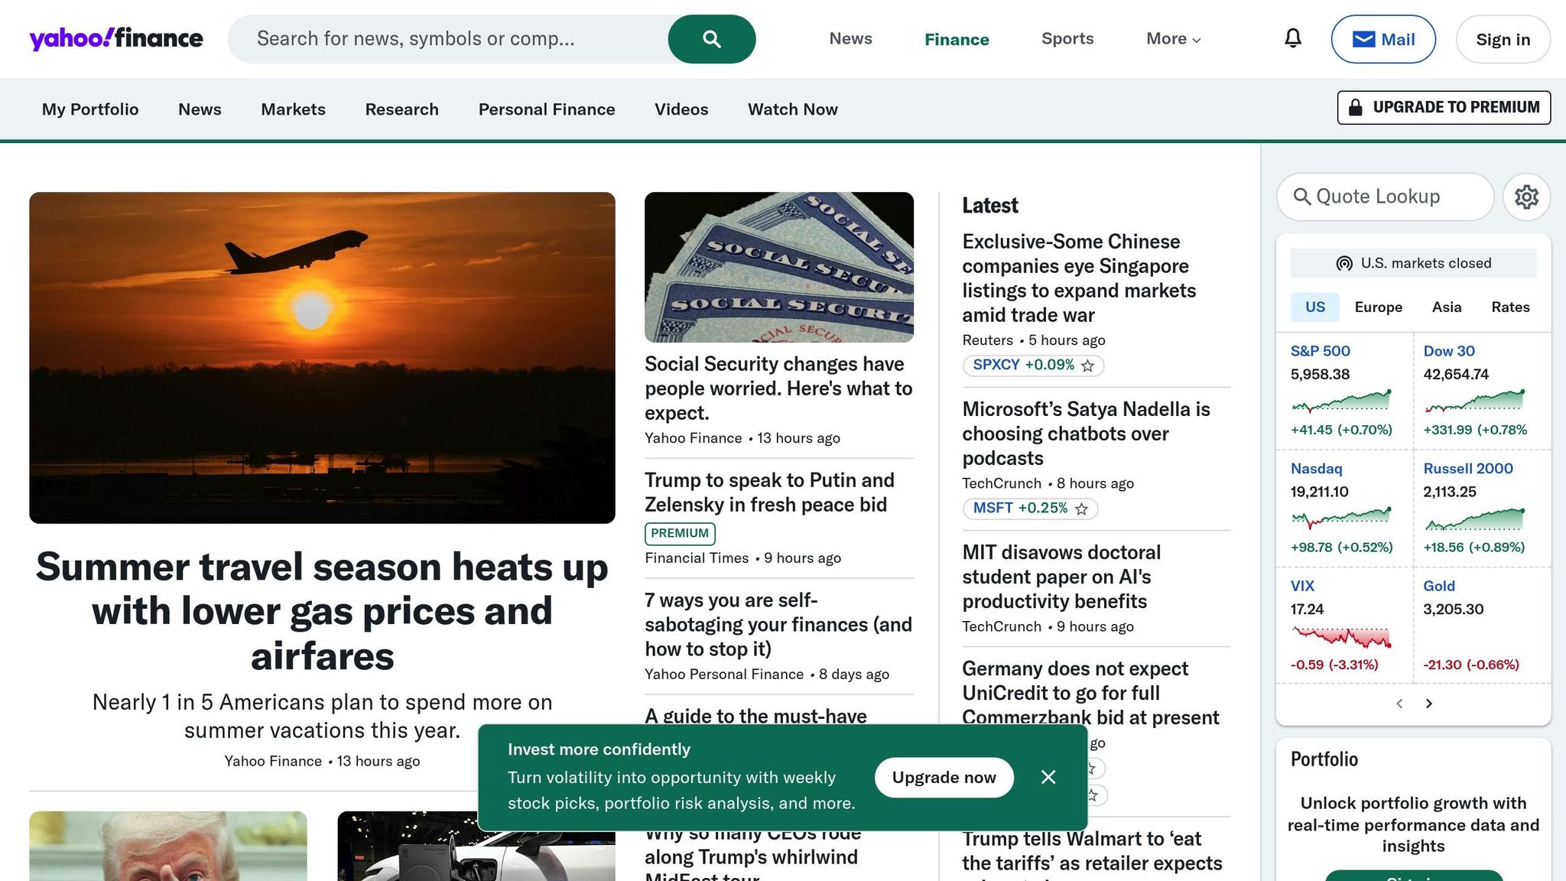Open the Nasdaq index link
The width and height of the screenshot is (1566, 881).
click(1316, 469)
